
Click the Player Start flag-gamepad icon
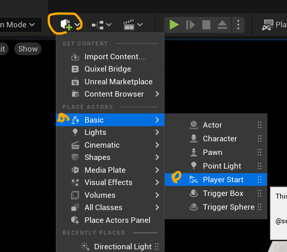194,180
